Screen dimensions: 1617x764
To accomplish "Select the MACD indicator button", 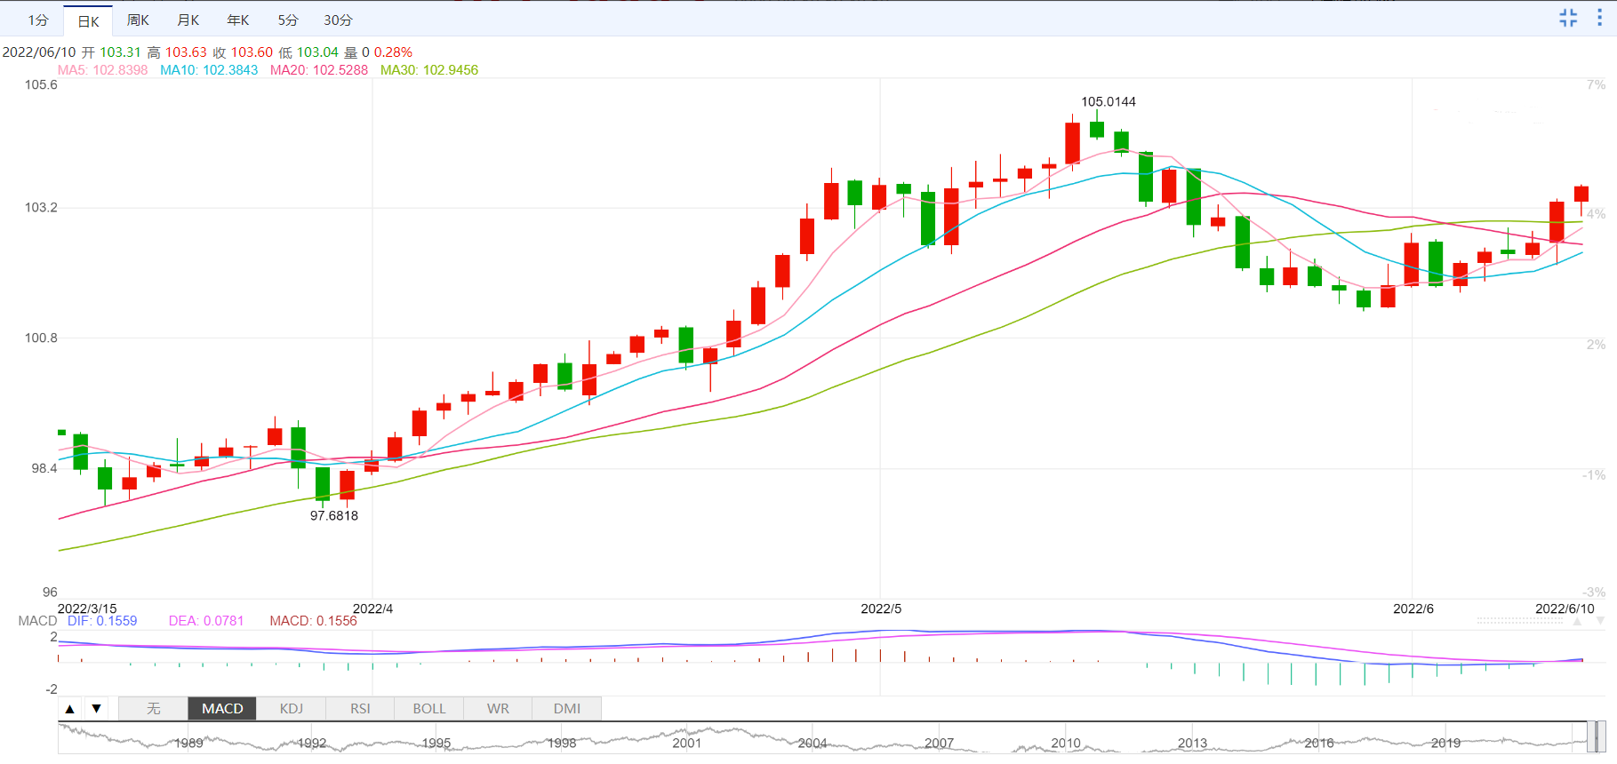I will coord(222,709).
